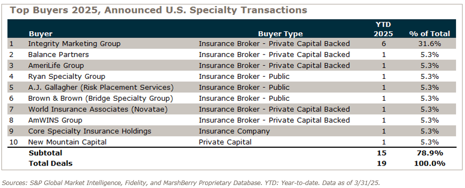Select Core Specialty Insurance Holdings
Viewport: 465px width, 188px height.
coord(90,131)
